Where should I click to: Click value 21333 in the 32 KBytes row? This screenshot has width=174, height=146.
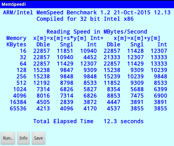click(112, 57)
